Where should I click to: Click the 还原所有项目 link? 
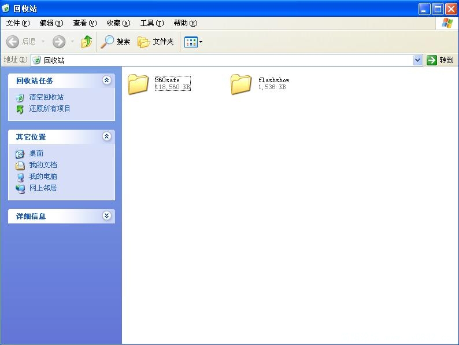[x=50, y=109]
